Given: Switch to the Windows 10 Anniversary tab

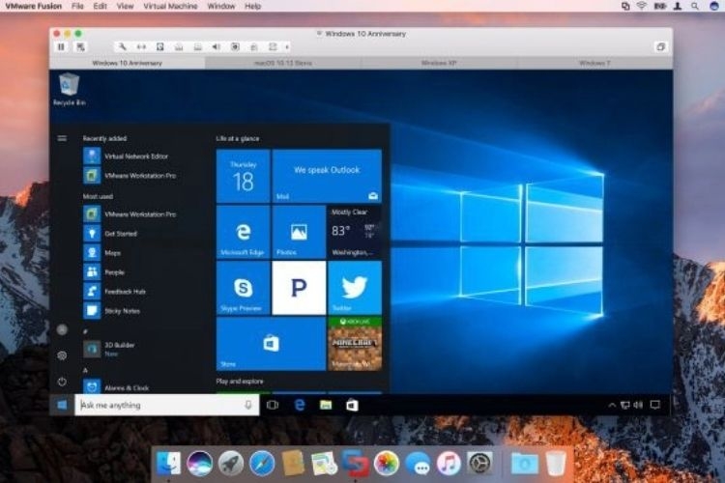Looking at the screenshot, I should tap(128, 63).
